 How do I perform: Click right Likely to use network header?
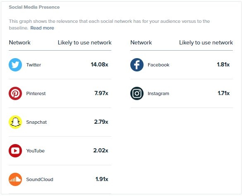pos(206,43)
